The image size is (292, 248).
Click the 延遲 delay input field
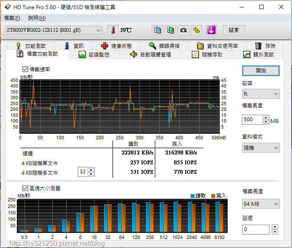[x=256, y=229]
